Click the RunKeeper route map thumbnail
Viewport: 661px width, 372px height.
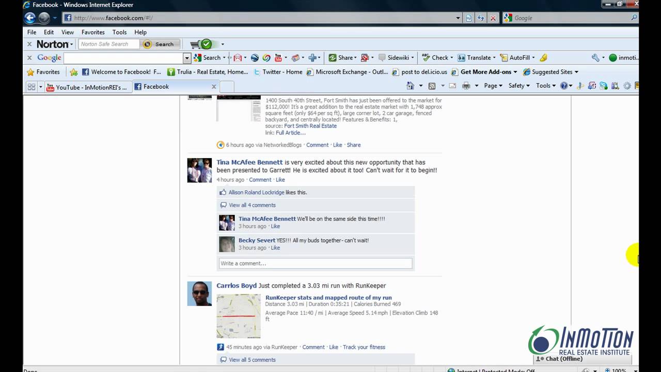click(x=239, y=316)
